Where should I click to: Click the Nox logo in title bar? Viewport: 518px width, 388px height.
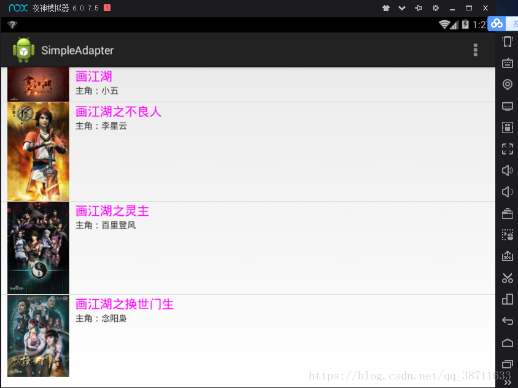[18, 7]
